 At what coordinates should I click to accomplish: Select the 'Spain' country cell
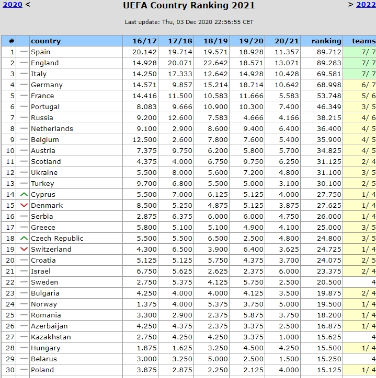tap(76, 52)
